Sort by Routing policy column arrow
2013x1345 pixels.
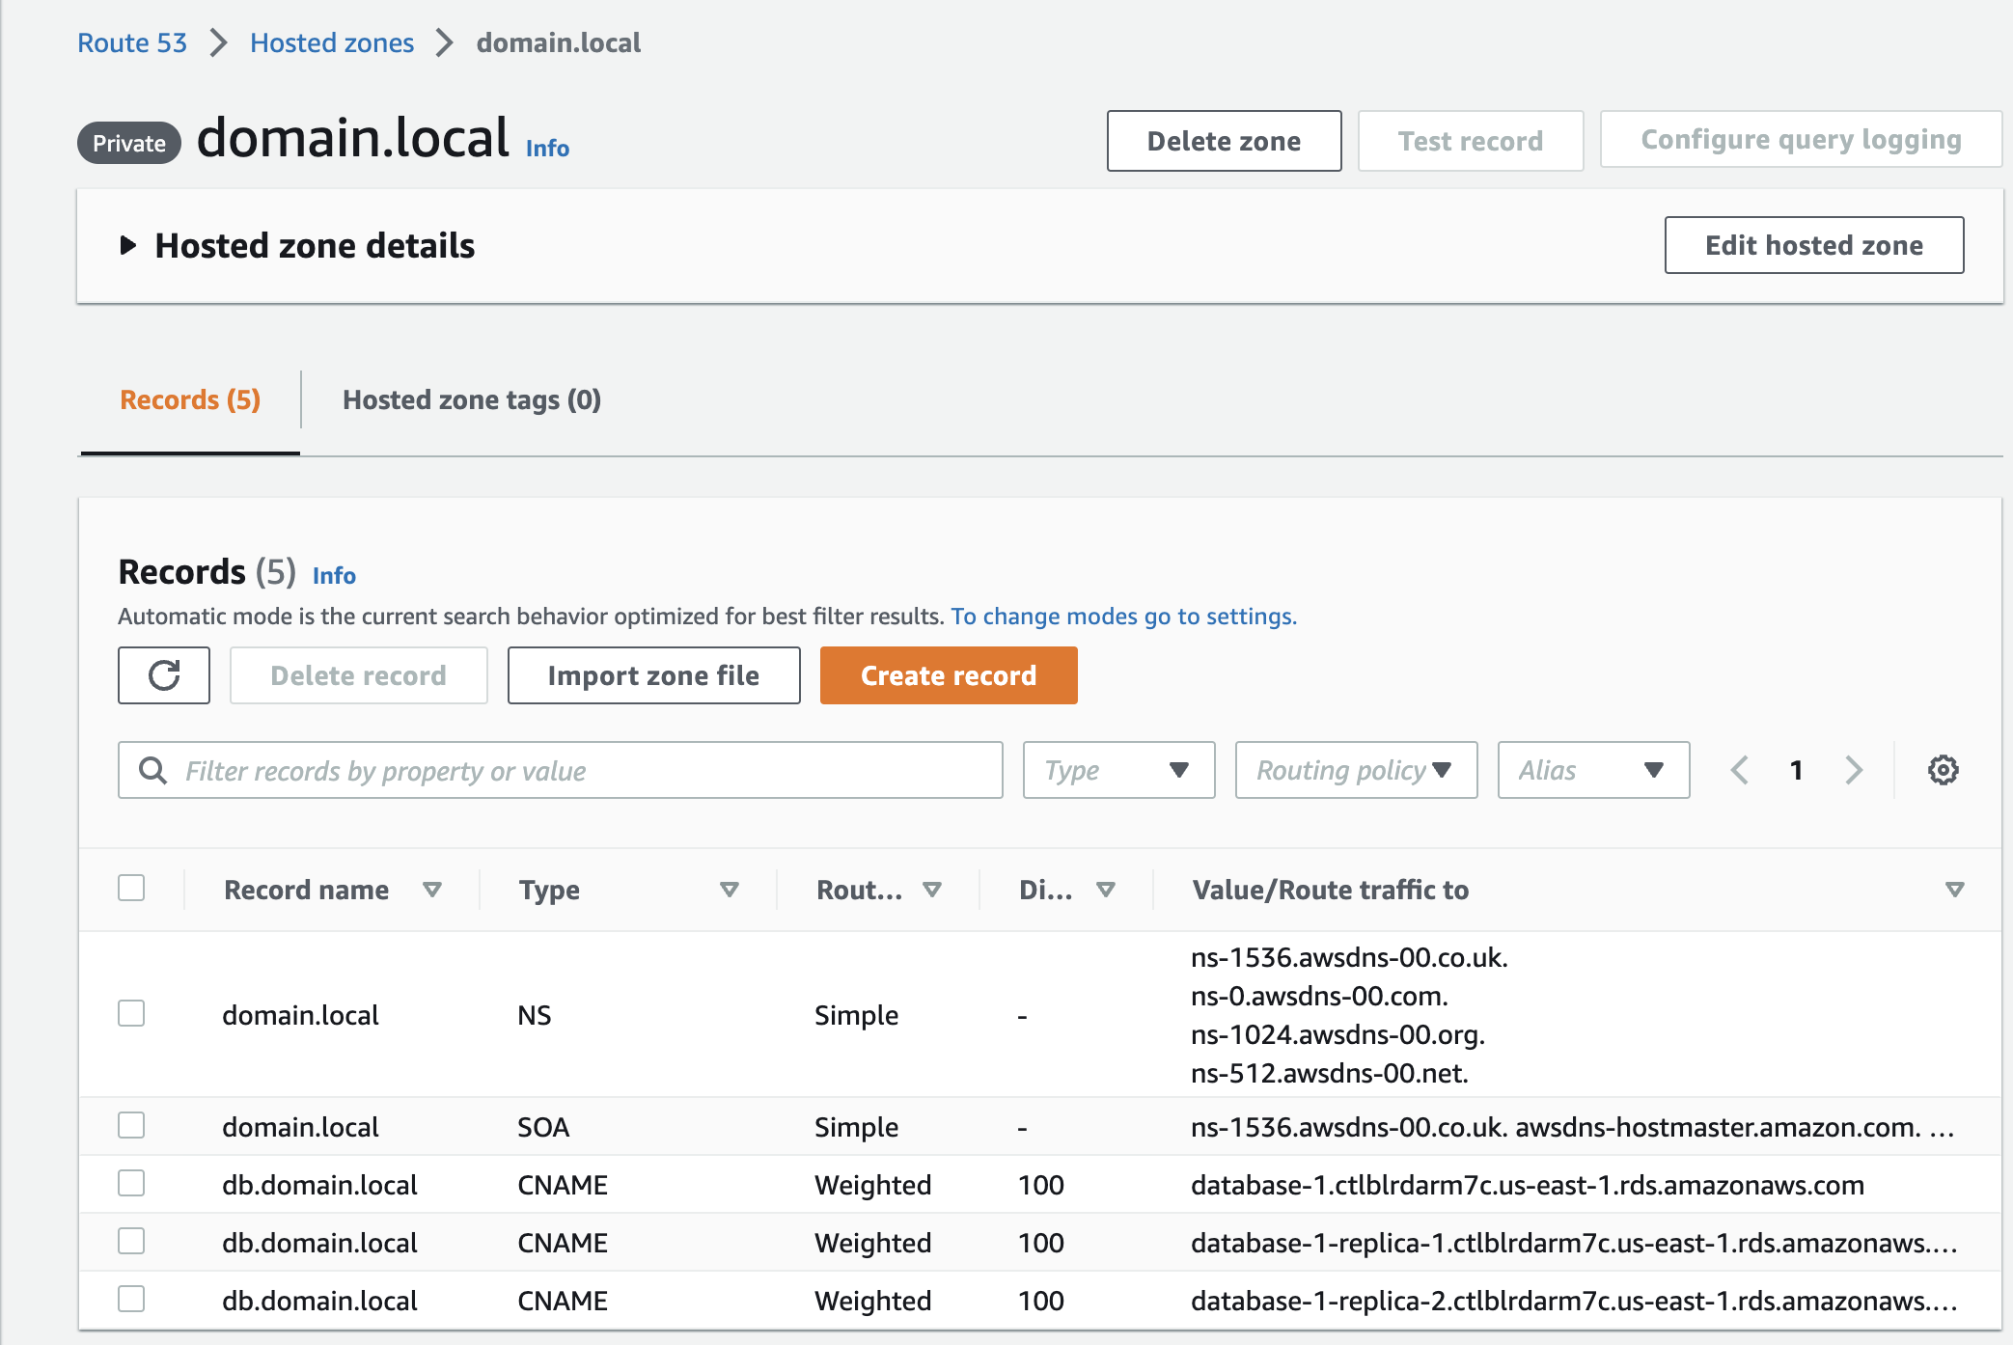click(931, 890)
